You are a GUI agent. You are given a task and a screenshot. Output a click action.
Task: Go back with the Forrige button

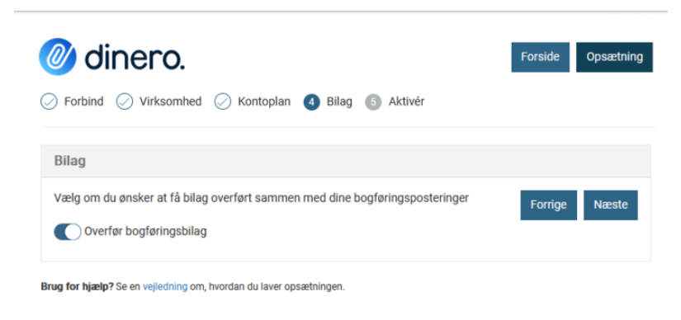coord(549,205)
